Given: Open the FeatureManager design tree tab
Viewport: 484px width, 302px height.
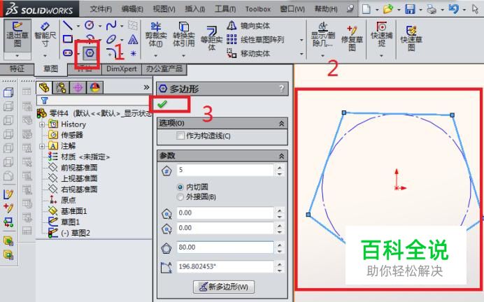Looking at the screenshot, I should point(44,88).
